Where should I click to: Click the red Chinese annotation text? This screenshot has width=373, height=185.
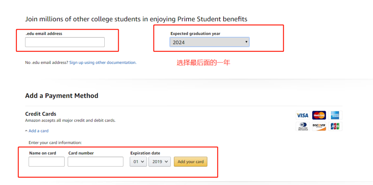tap(203, 63)
